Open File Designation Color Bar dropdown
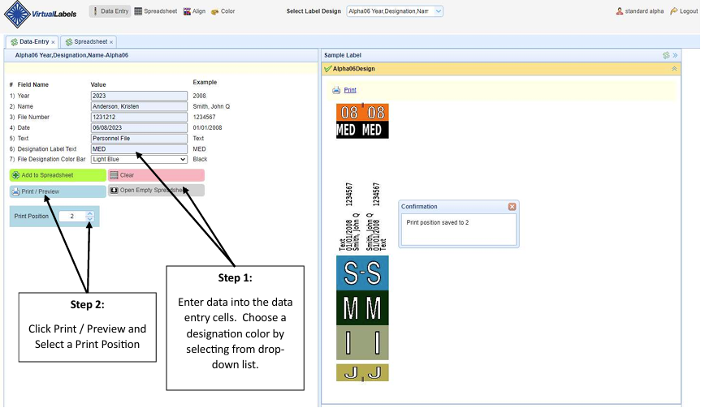This screenshot has height=408, width=705. (139, 159)
